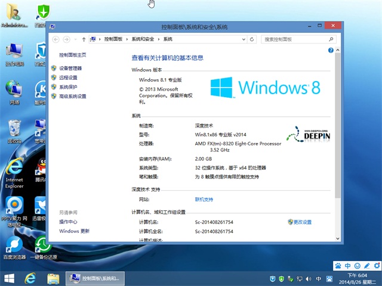Open 远程设置 link

pyautogui.click(x=68, y=77)
